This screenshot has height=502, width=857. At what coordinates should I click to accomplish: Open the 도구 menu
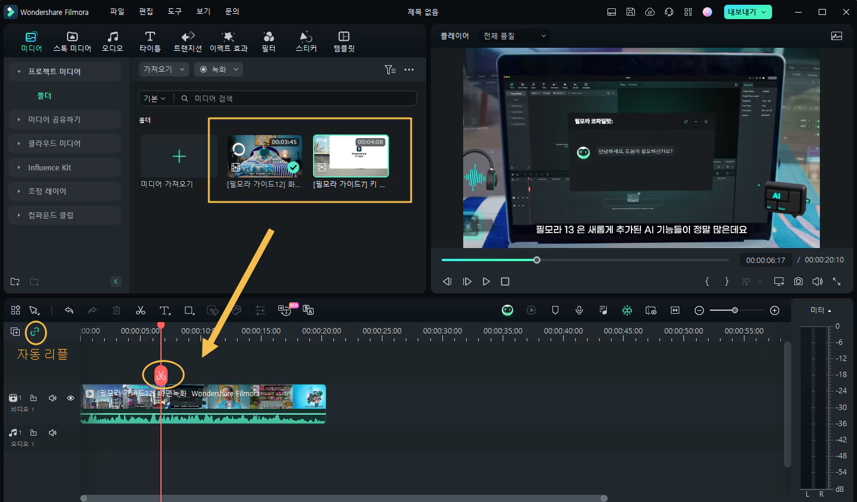pyautogui.click(x=175, y=11)
